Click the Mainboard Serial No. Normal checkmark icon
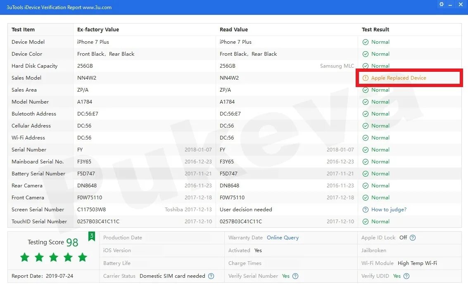 point(365,162)
